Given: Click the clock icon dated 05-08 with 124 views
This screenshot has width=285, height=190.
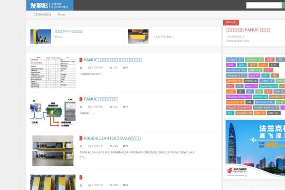Looking at the screenshot, I should coord(89,67).
